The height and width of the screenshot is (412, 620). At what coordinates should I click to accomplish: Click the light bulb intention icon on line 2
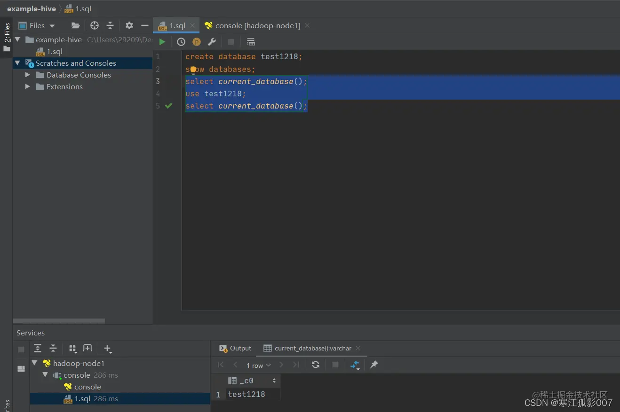pyautogui.click(x=193, y=70)
